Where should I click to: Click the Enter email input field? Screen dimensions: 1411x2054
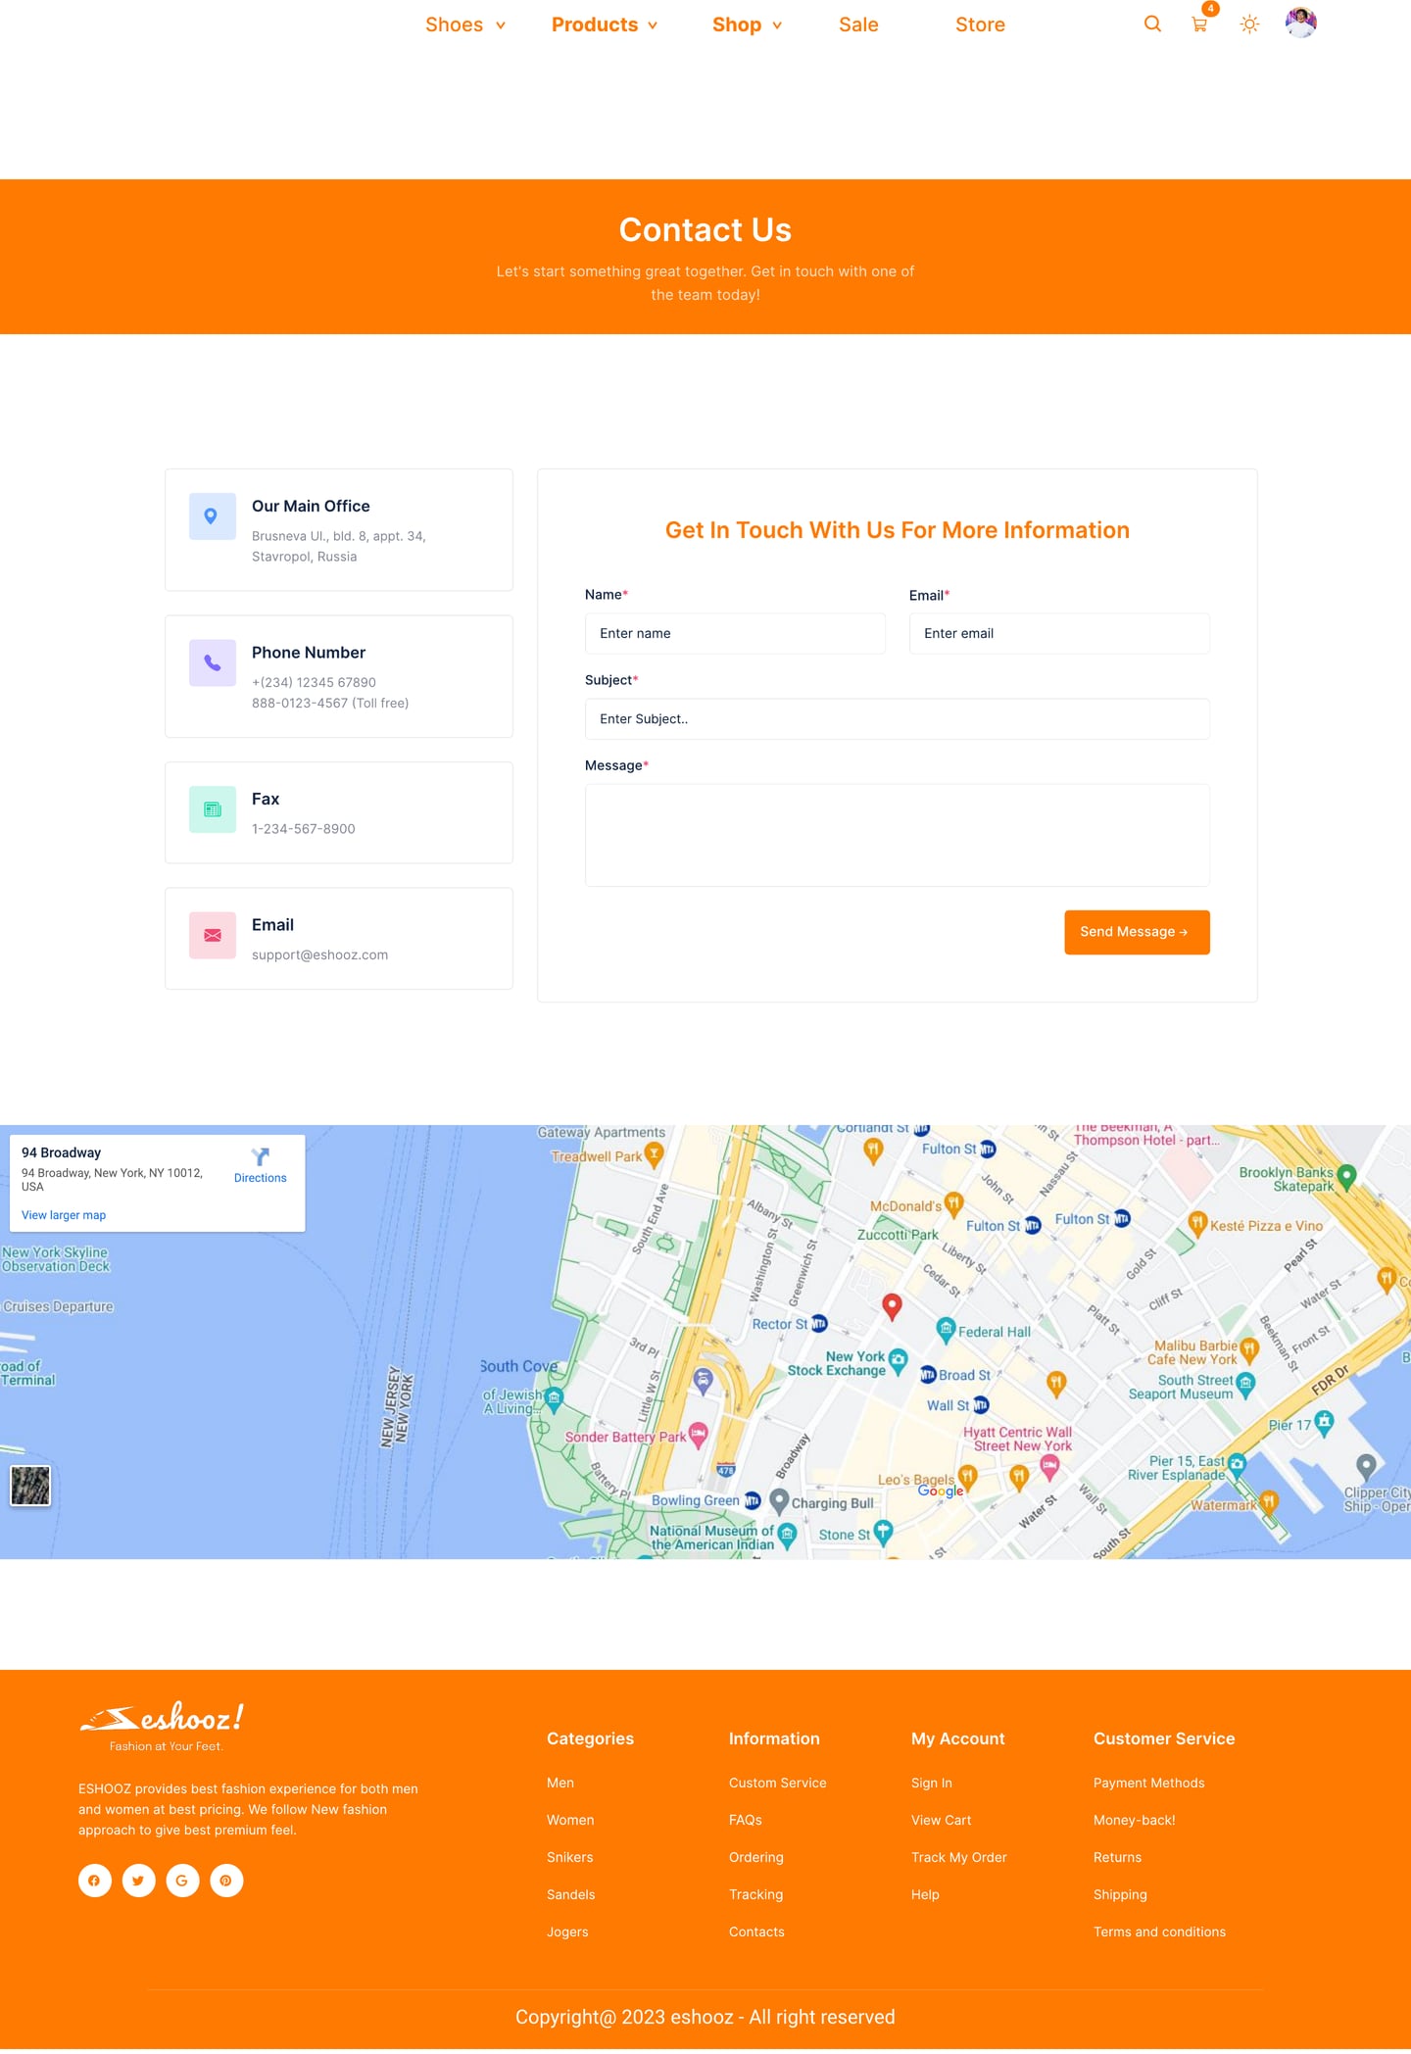(1059, 634)
